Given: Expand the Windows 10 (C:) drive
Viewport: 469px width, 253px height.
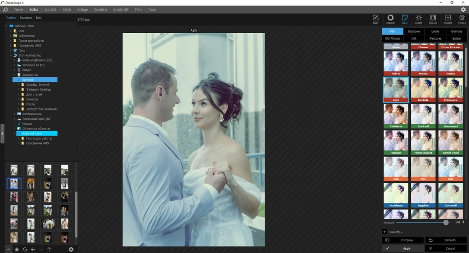Looking at the screenshot, I should [15, 65].
